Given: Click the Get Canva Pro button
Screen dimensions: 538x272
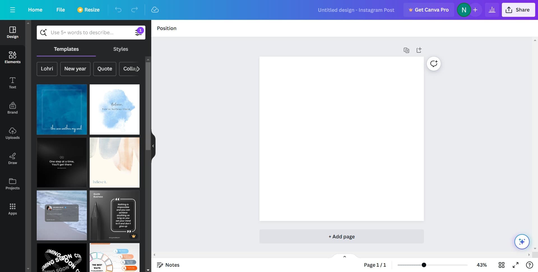Looking at the screenshot, I should [429, 10].
